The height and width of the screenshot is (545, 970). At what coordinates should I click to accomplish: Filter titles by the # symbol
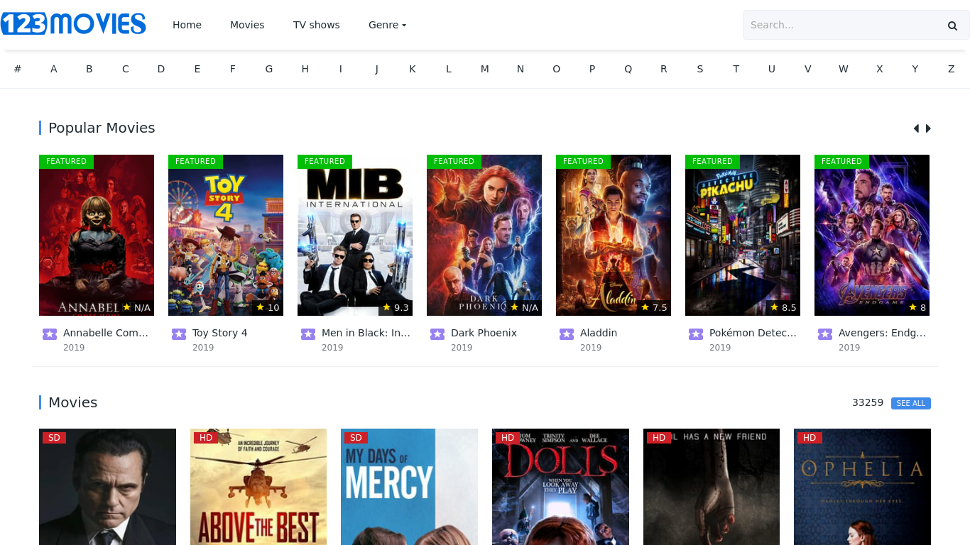(18, 69)
